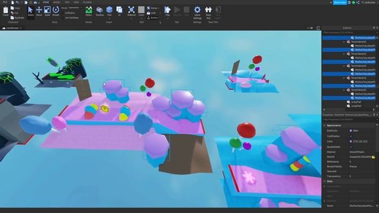This screenshot has width=379, height=213.
Task: Click the Copy icon in Clipboard group
Action: [x=12, y=8]
